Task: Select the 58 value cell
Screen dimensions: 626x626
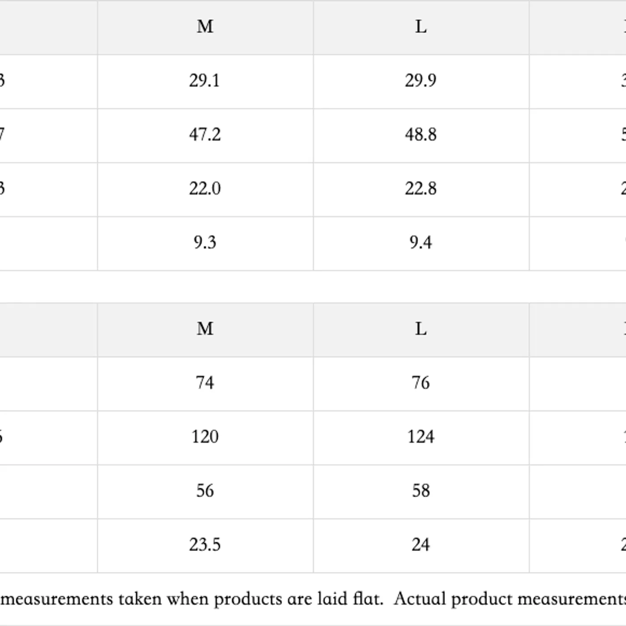Action: click(x=421, y=491)
